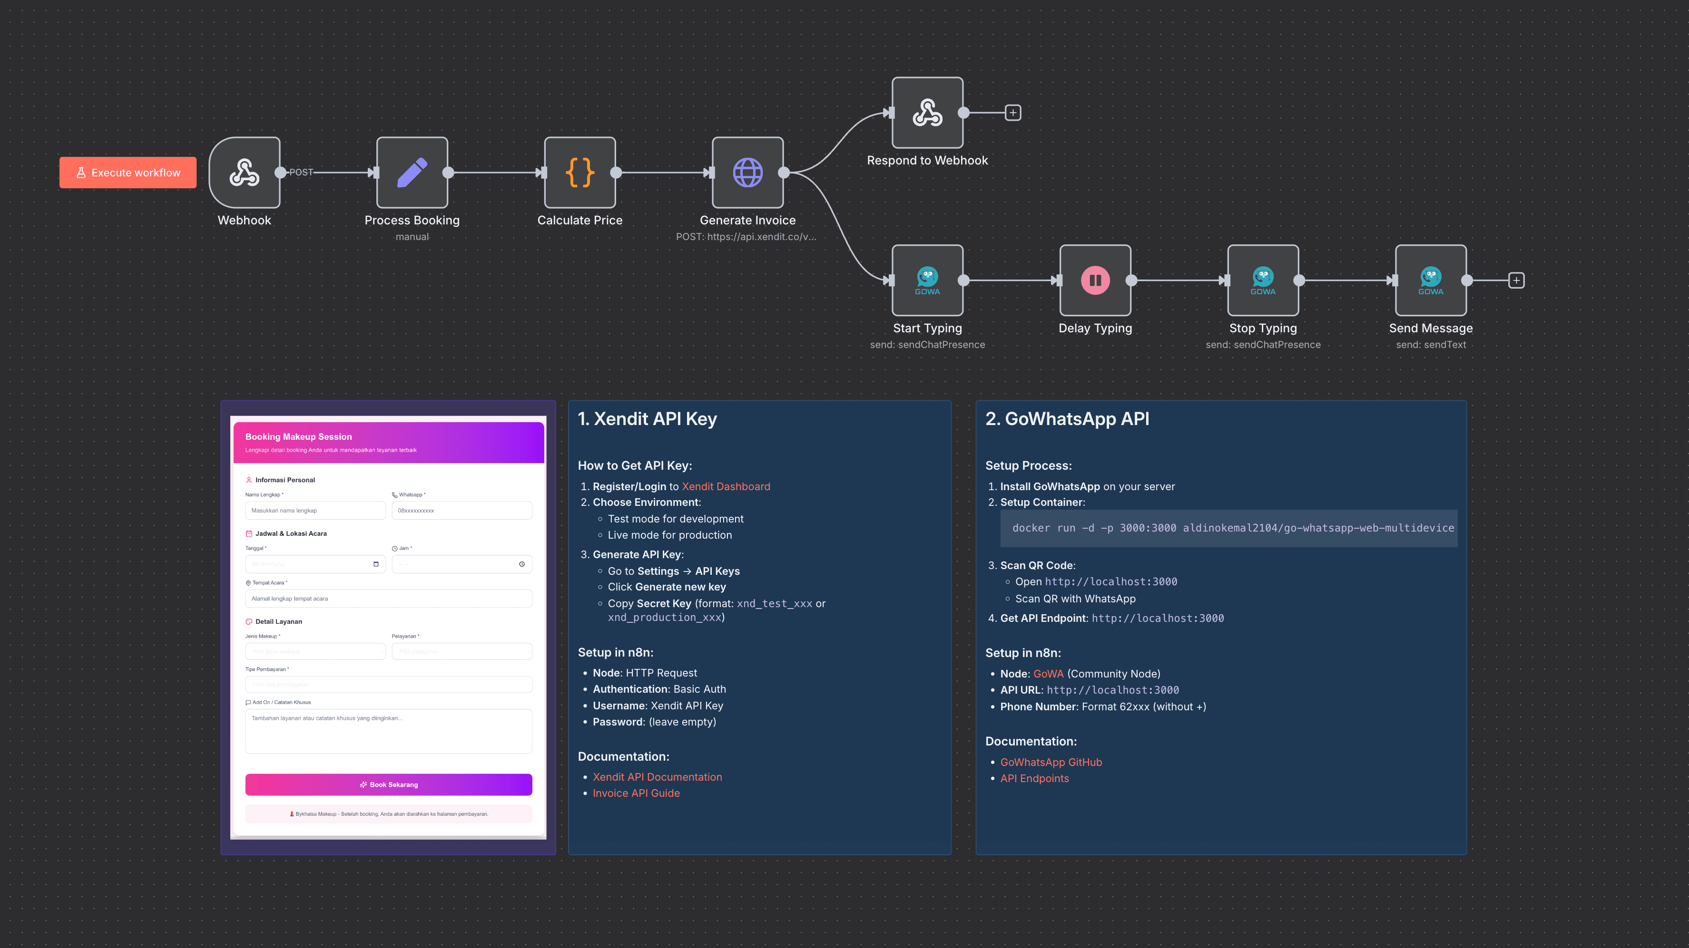Click 'Authentication: Basic Auth' line
Viewport: 1689px width, 948px height.
pyautogui.click(x=659, y=688)
